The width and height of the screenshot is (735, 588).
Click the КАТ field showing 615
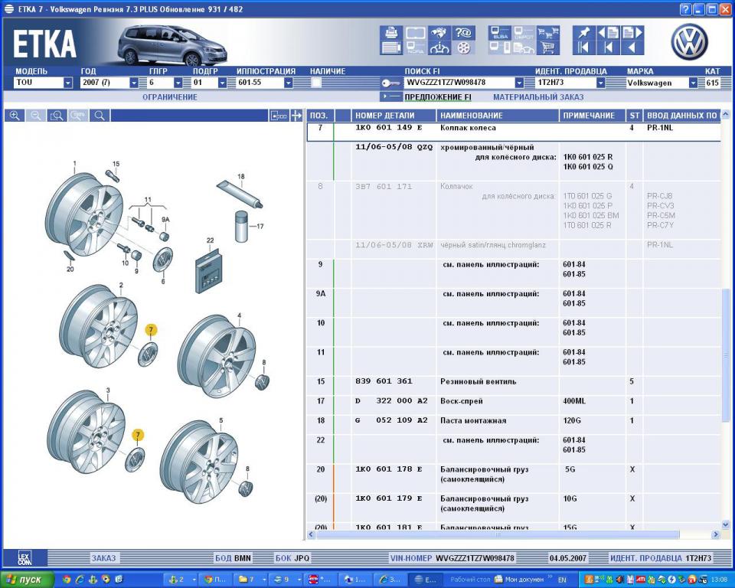pos(712,83)
